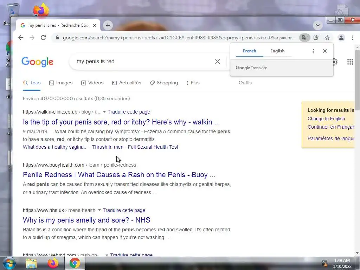Close the 'my penis is red' browser tab

[x=94, y=25]
